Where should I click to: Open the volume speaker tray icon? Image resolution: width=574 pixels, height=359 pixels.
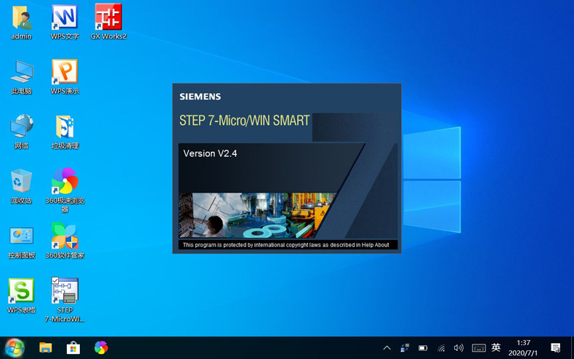click(x=458, y=348)
